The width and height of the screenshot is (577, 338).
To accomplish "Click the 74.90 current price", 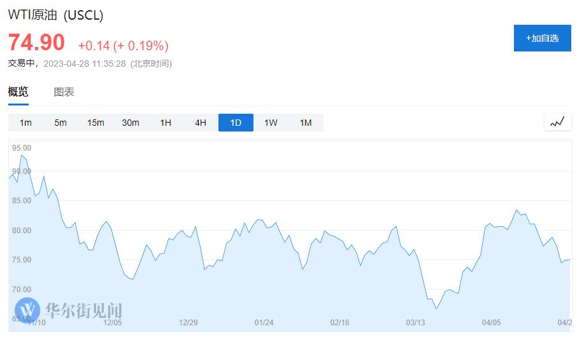I will 36,42.
